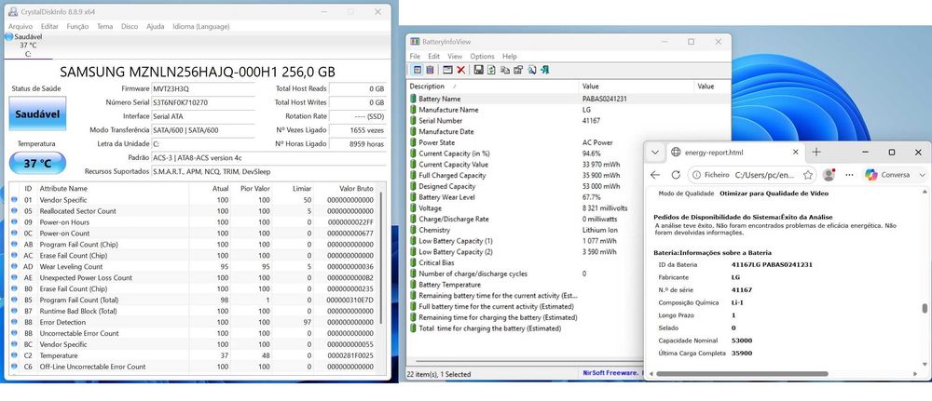Select the Program Fail Count (Total) row

(193, 301)
